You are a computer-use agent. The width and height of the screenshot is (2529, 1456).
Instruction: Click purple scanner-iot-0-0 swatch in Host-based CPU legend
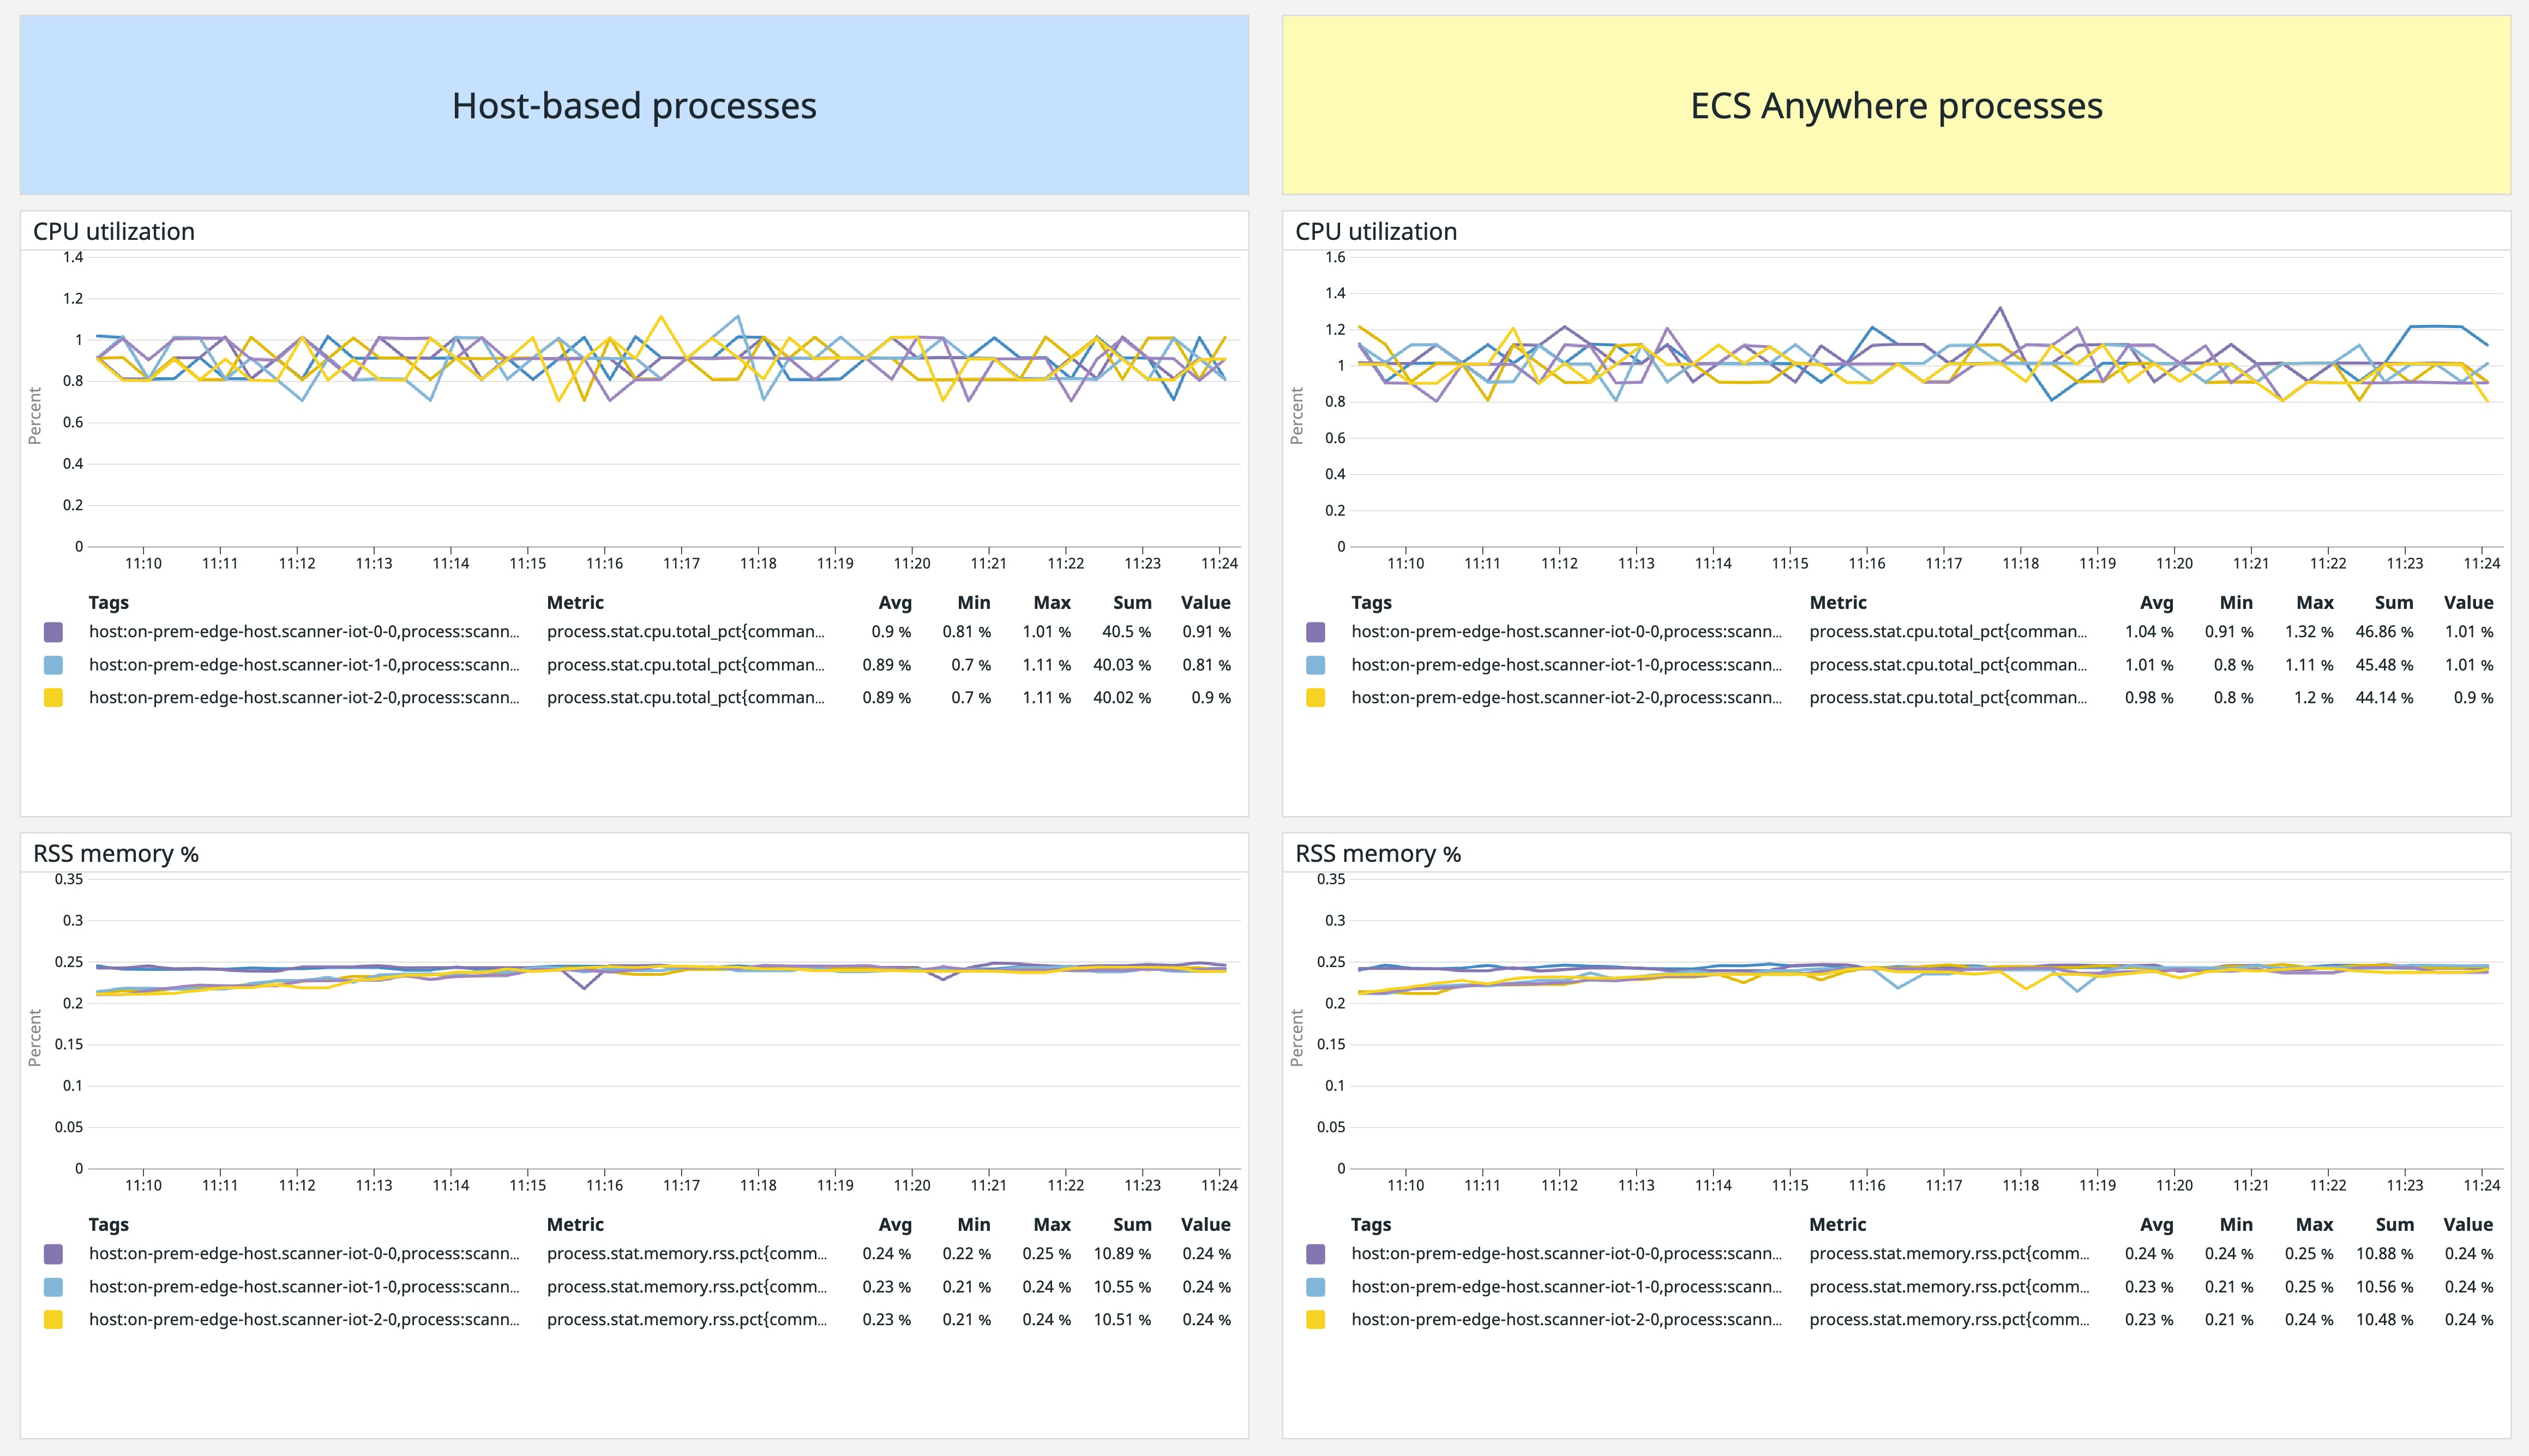53,632
